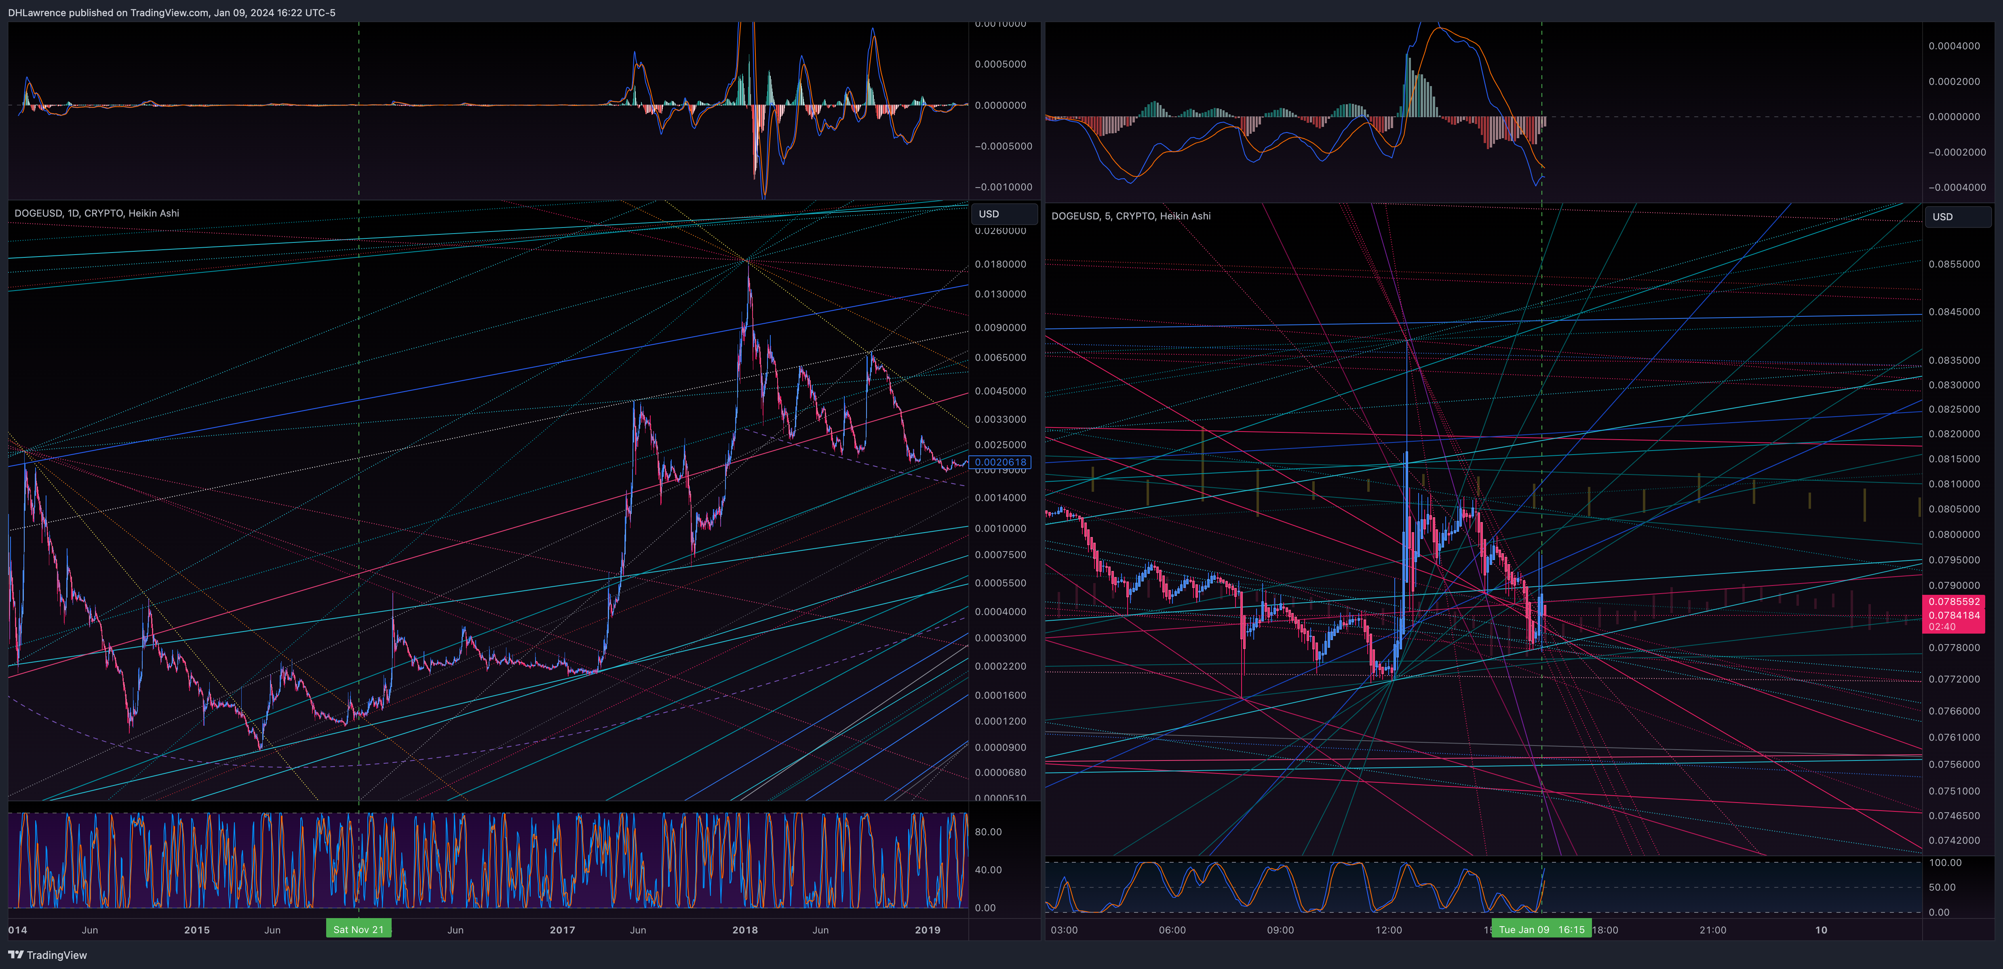
Task: Click the 03:00 label on the intraday time axis
Action: pos(1065,930)
